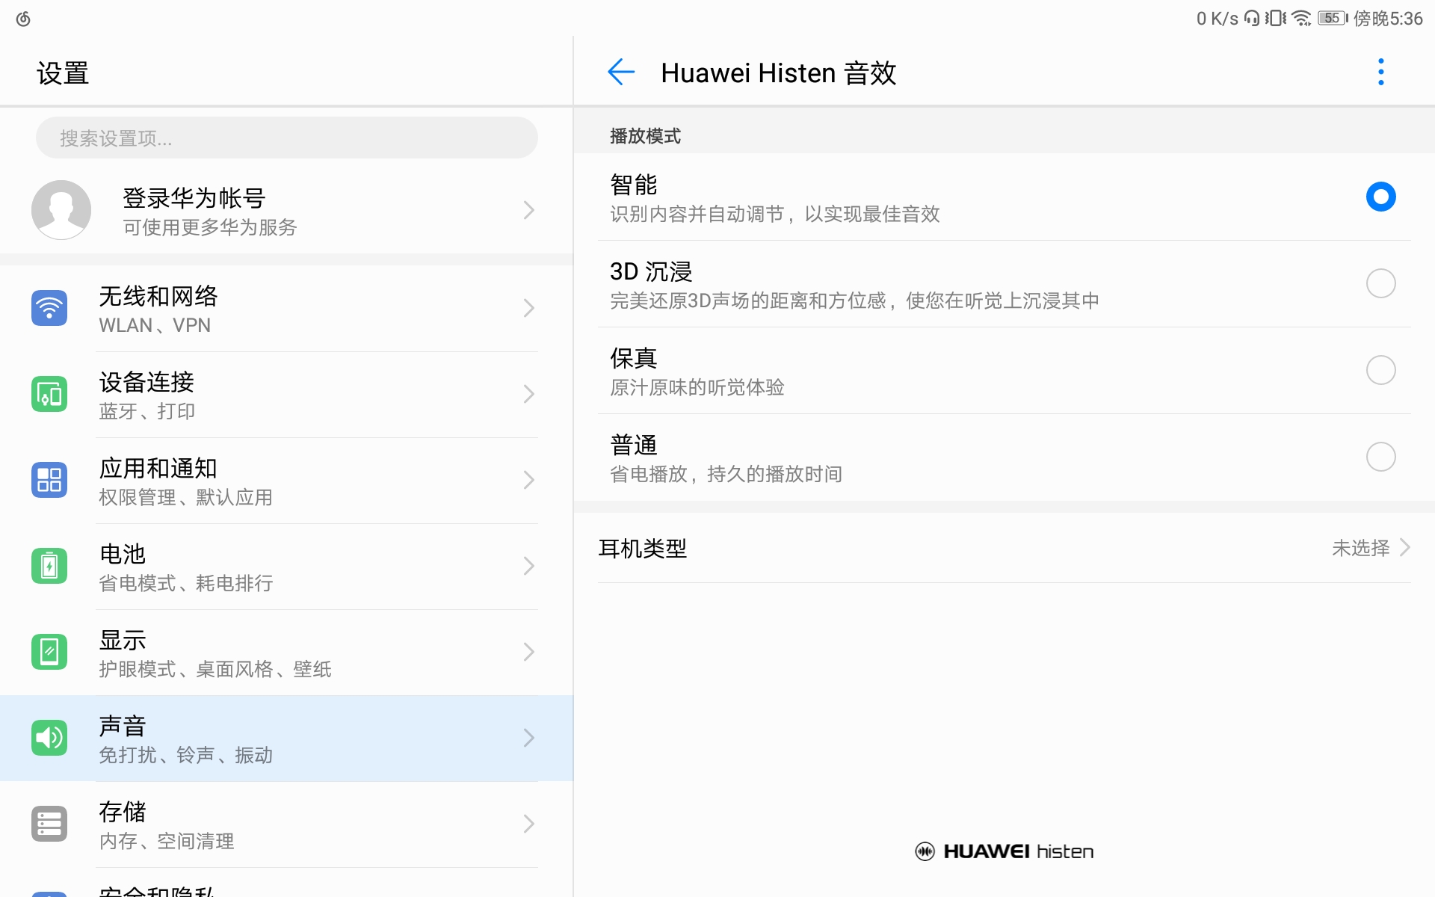Tap the battery indicator in status bar
Screen dimensions: 1435x897
(x=1333, y=18)
